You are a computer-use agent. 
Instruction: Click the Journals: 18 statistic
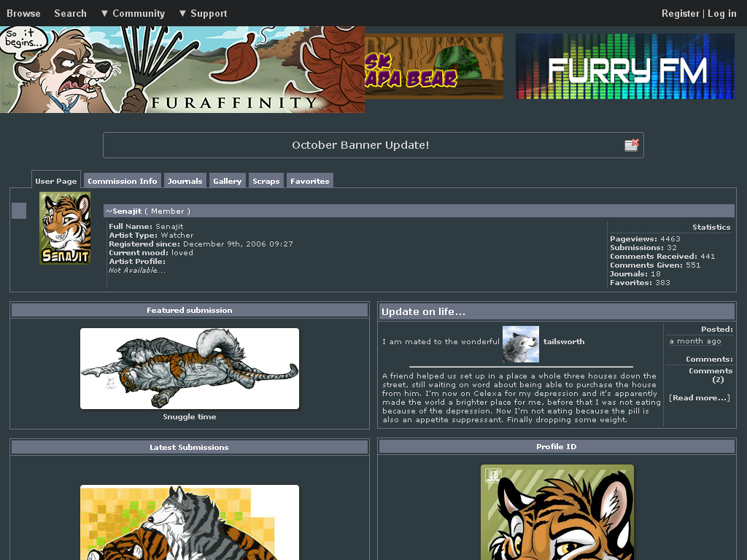coord(635,274)
